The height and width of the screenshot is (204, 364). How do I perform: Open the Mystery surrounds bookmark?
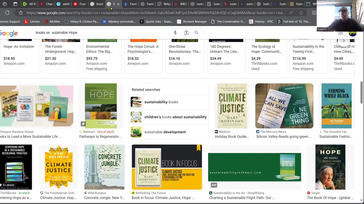click(119, 22)
